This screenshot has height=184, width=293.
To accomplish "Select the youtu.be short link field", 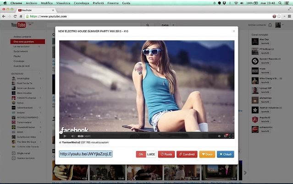I will click(x=86, y=154).
